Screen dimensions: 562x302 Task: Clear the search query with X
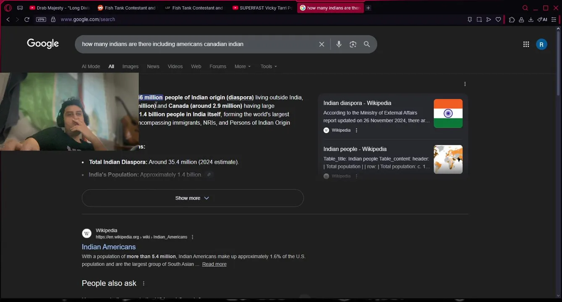[x=322, y=44]
